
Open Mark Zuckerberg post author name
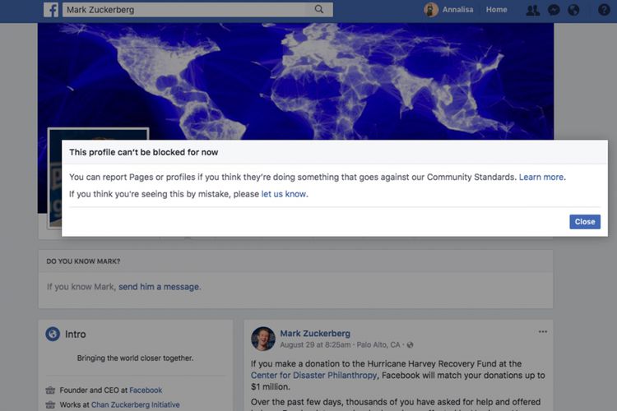[x=315, y=333]
